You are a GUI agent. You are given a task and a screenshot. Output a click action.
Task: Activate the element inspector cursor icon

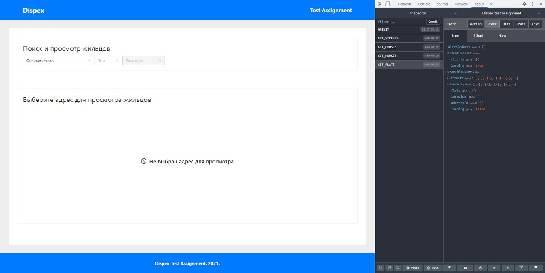380,4
